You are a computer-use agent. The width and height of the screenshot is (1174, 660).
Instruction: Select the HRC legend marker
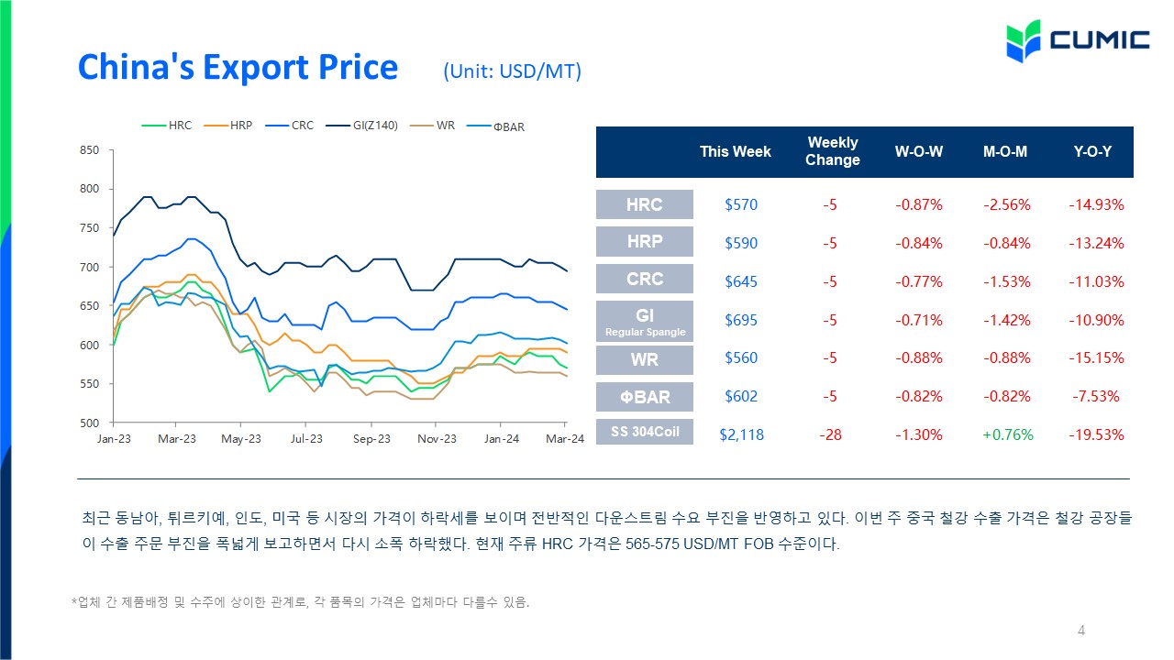[x=154, y=126]
